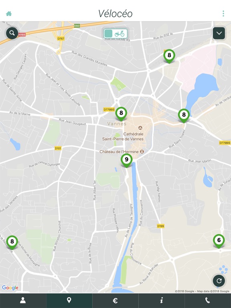
Task: Select station marker 8 near D779BIS label
Action: pyautogui.click(x=121, y=113)
